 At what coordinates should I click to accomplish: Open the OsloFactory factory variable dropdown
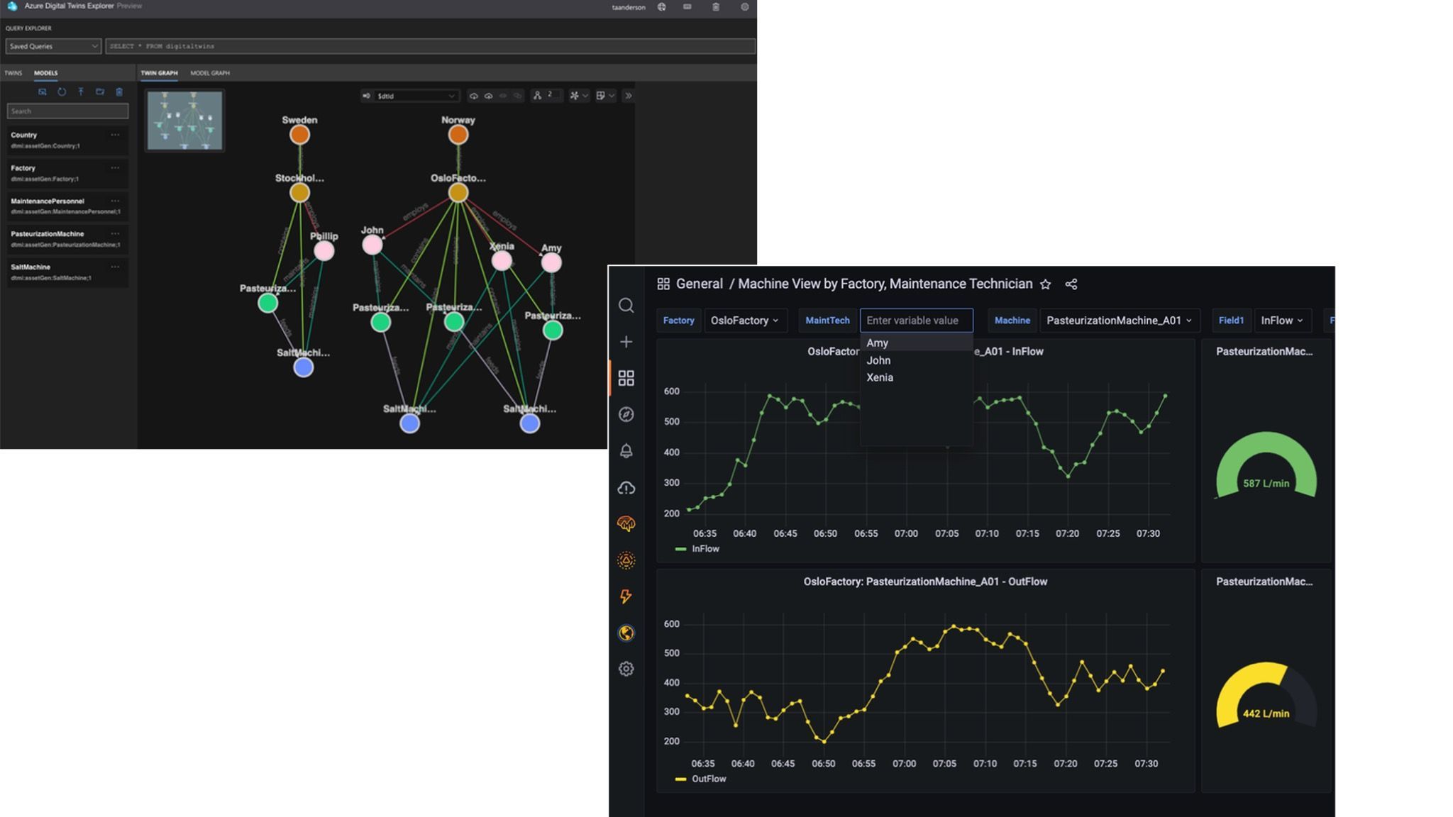(x=744, y=321)
